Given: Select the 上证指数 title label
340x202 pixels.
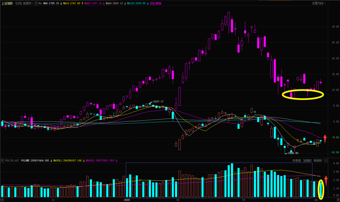Looking at the screenshot, I should [x=7, y=3].
